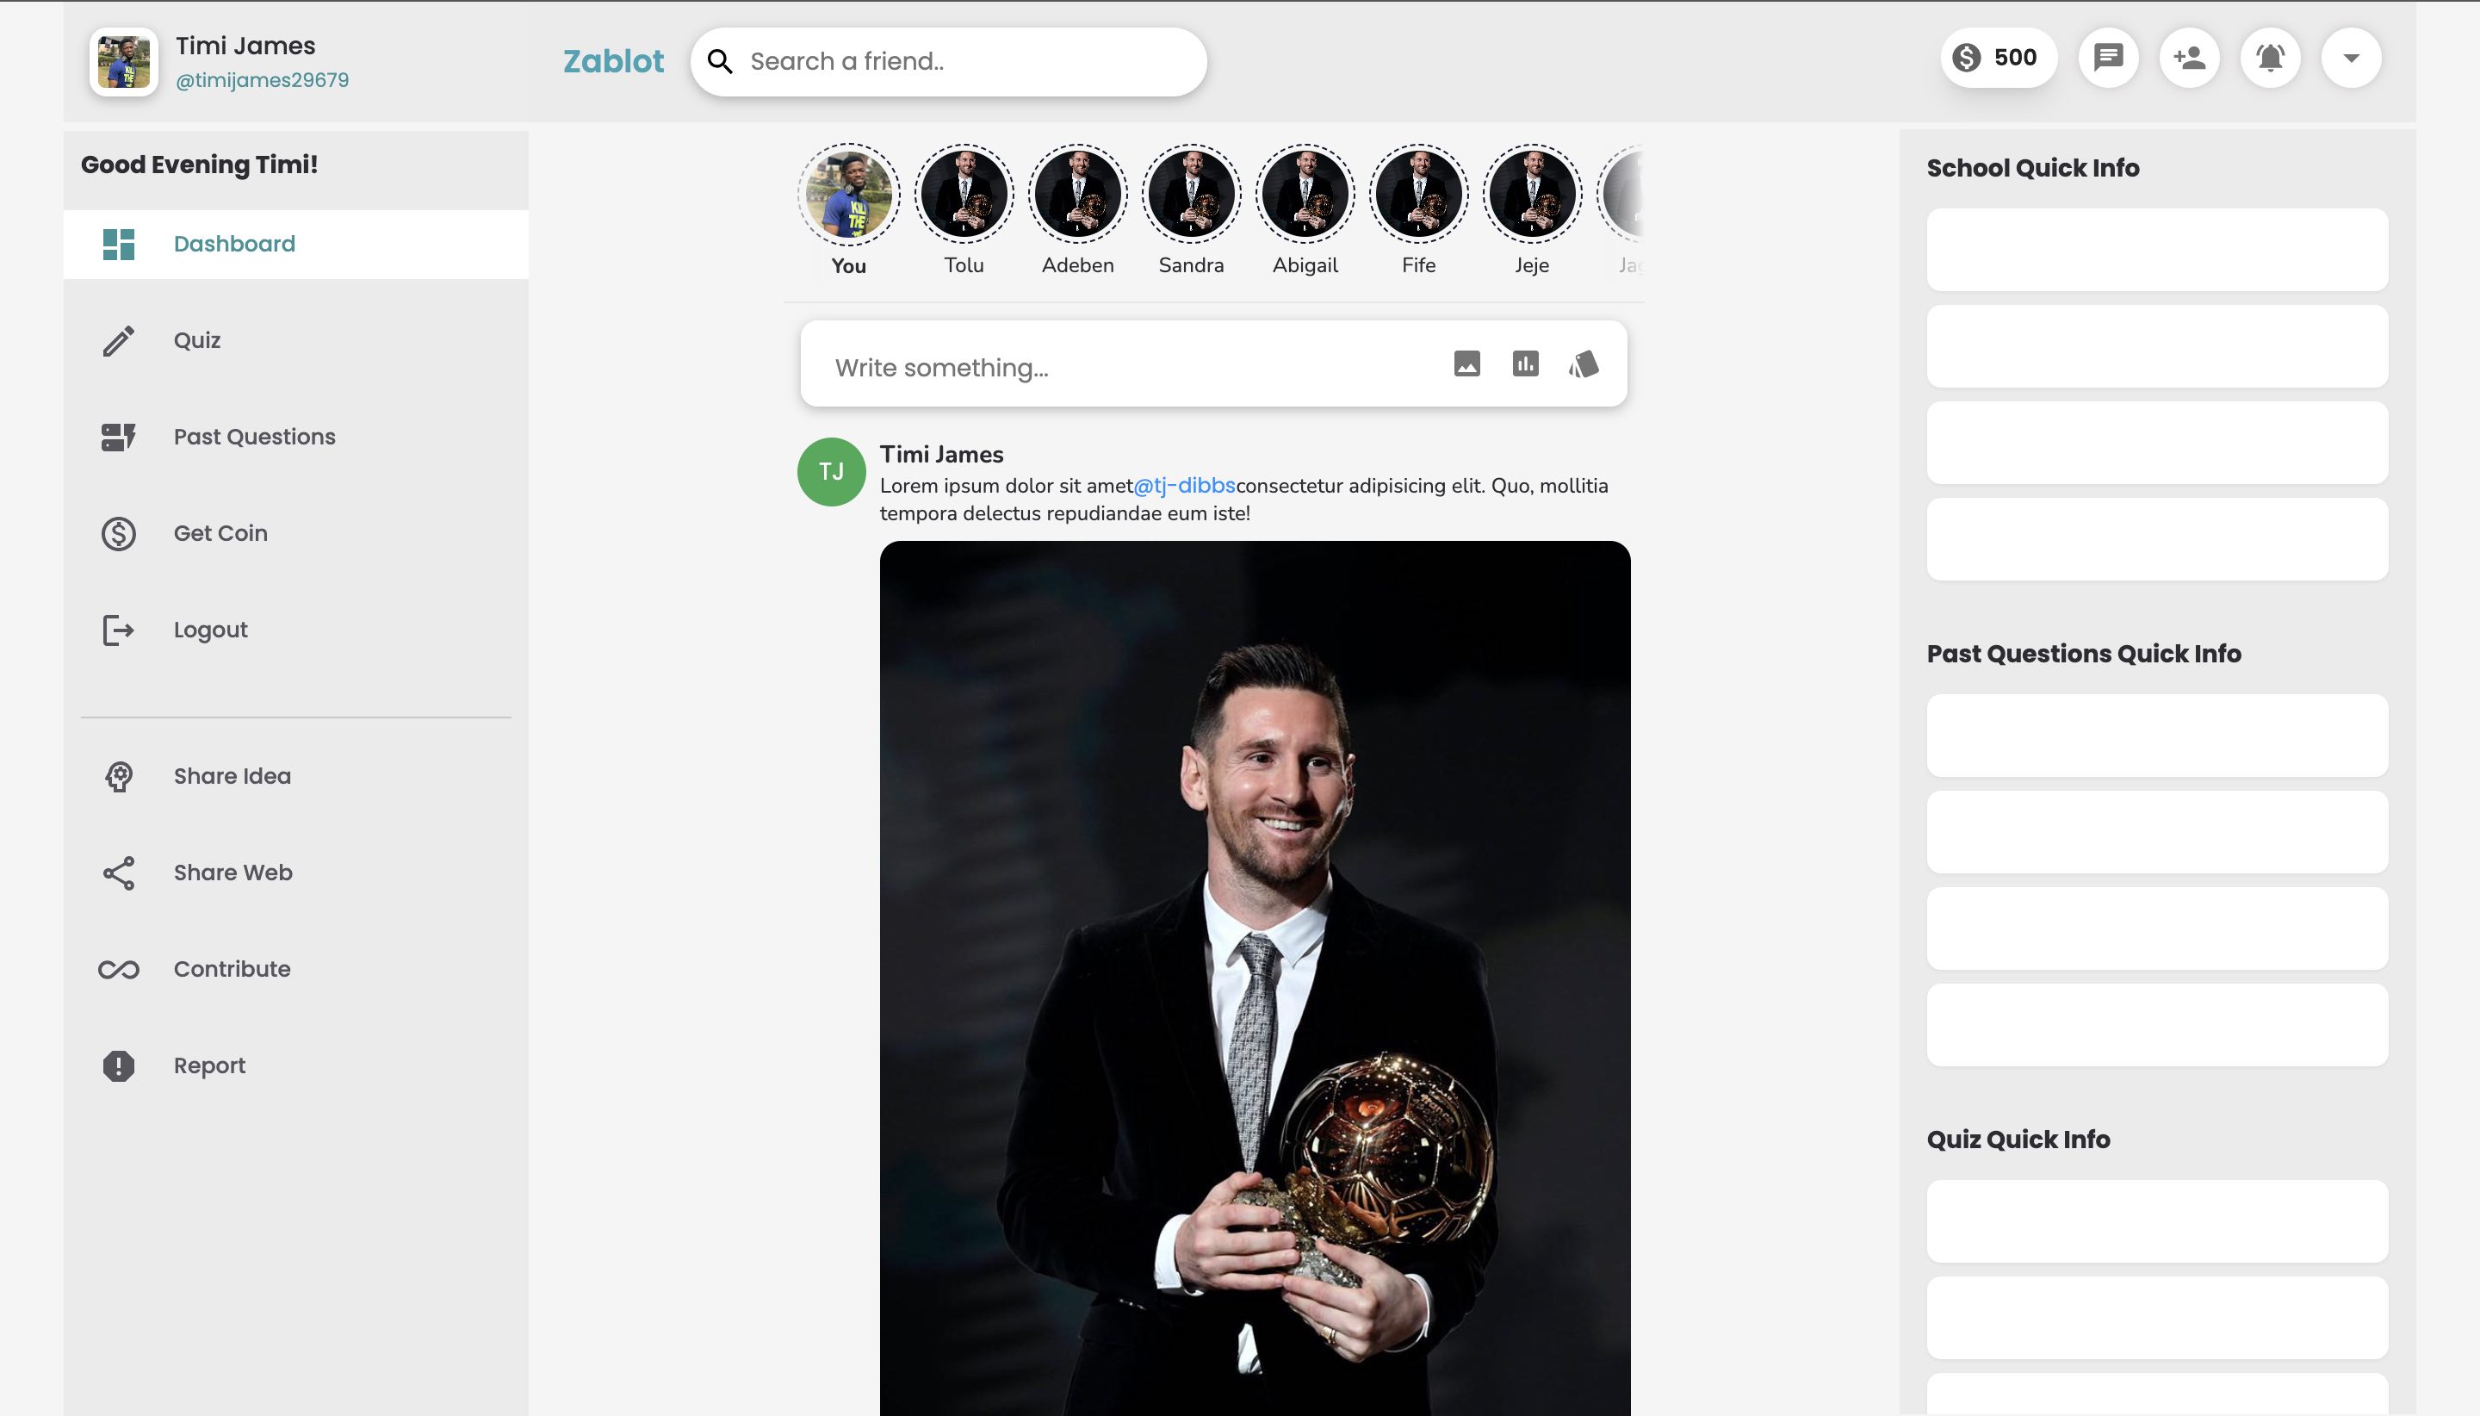2480x1416 pixels.
Task: View Tolu's story
Action: coord(964,195)
